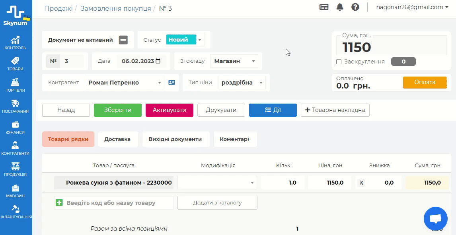The width and height of the screenshot is (456, 235).
Task: Open the live chat bubble
Action: [436, 219]
